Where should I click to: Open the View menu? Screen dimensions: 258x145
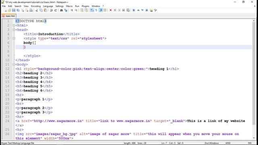click(26, 6)
